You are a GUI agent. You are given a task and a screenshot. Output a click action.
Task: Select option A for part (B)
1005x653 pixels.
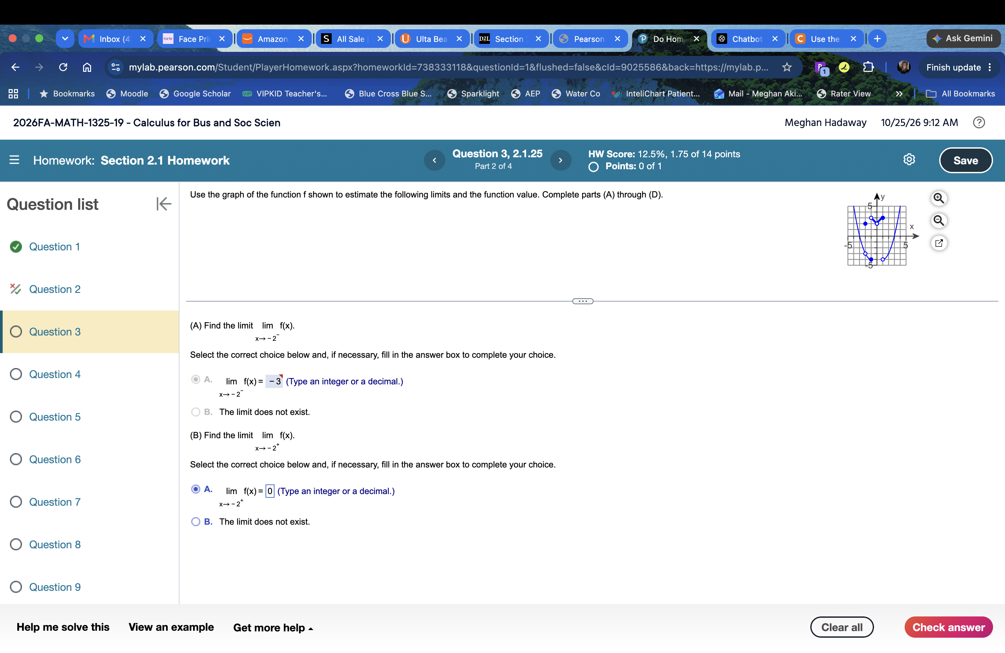(x=195, y=489)
